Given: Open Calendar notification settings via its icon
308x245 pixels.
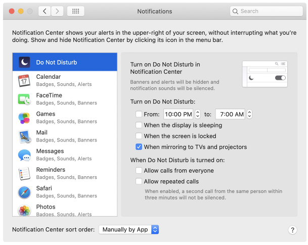Looking at the screenshot, I should 24,81.
